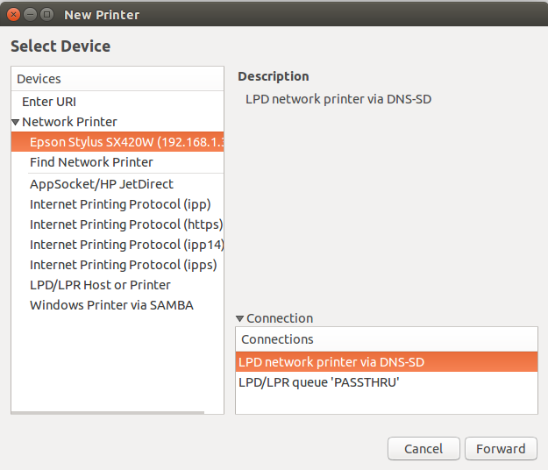
Task: Choose Internet Printing Protocol (ipps)
Action: (123, 265)
